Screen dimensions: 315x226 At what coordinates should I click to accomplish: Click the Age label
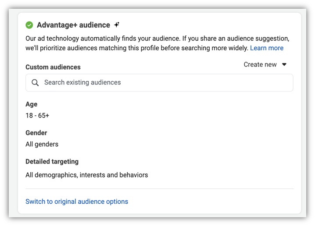pos(31,104)
